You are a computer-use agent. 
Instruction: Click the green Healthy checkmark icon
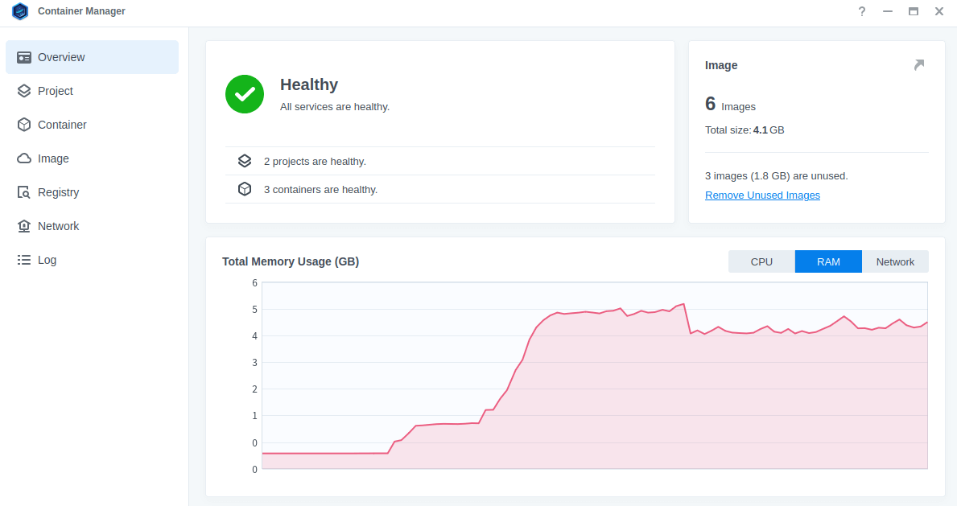click(x=245, y=94)
